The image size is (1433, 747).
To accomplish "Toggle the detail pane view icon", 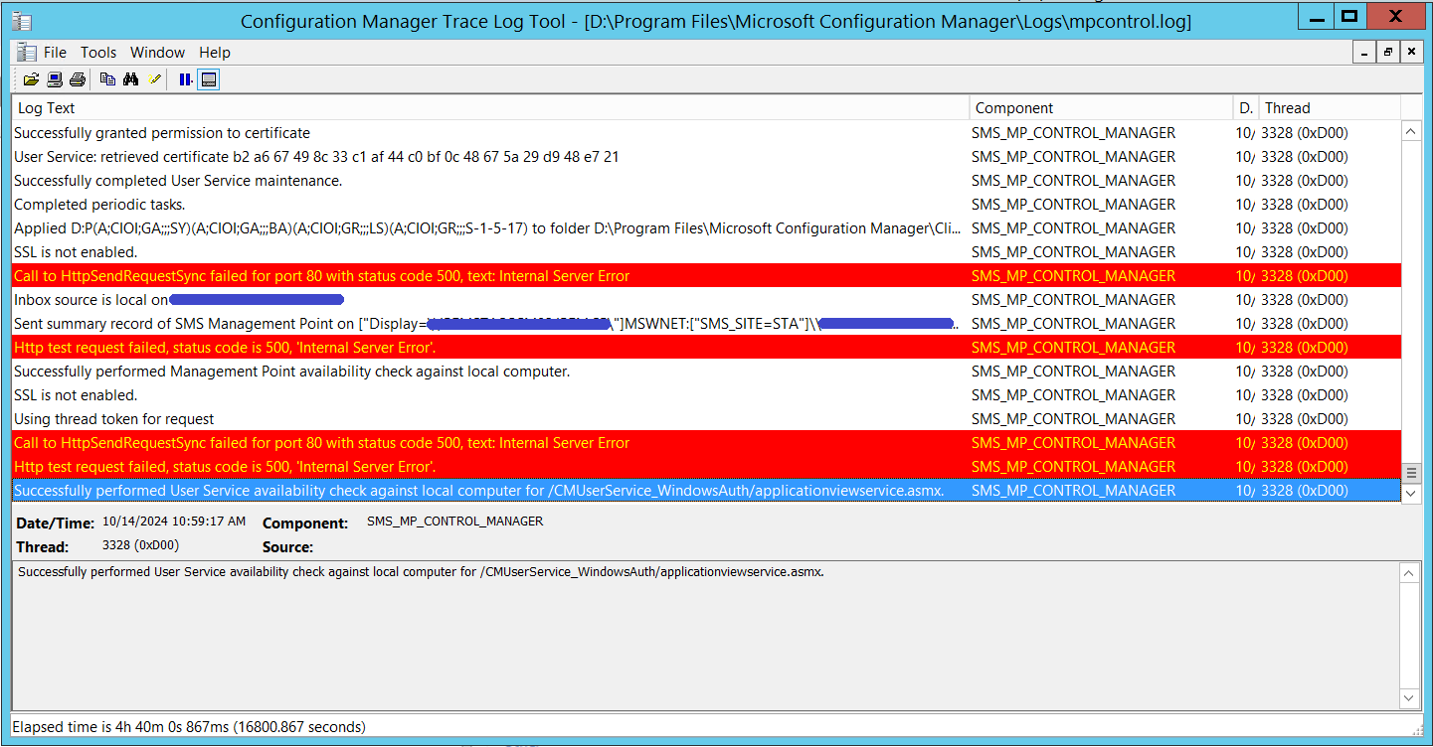I will point(207,79).
